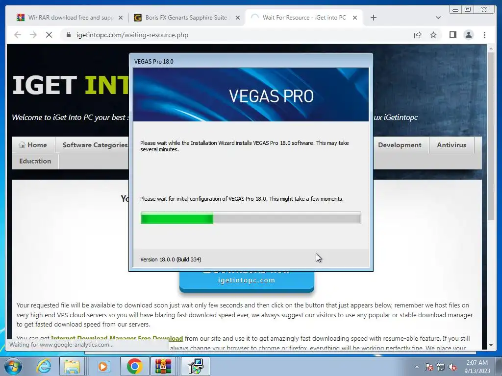Open the Home menu item
Image resolution: width=502 pixels, height=376 pixels.
click(33, 145)
